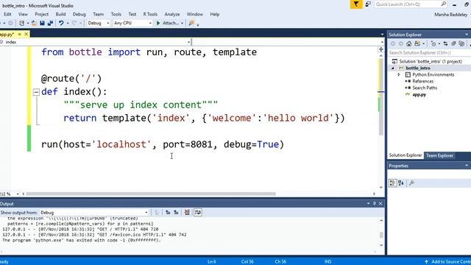Click the yellow notifications filter flag icon
This screenshot has width=471, height=265.
pos(356,4)
